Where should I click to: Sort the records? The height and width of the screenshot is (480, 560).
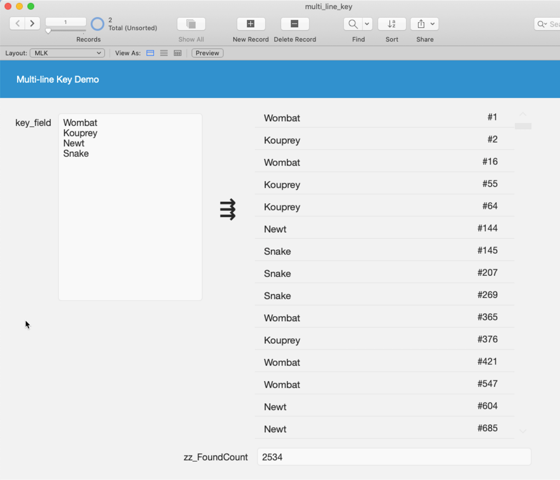point(392,24)
